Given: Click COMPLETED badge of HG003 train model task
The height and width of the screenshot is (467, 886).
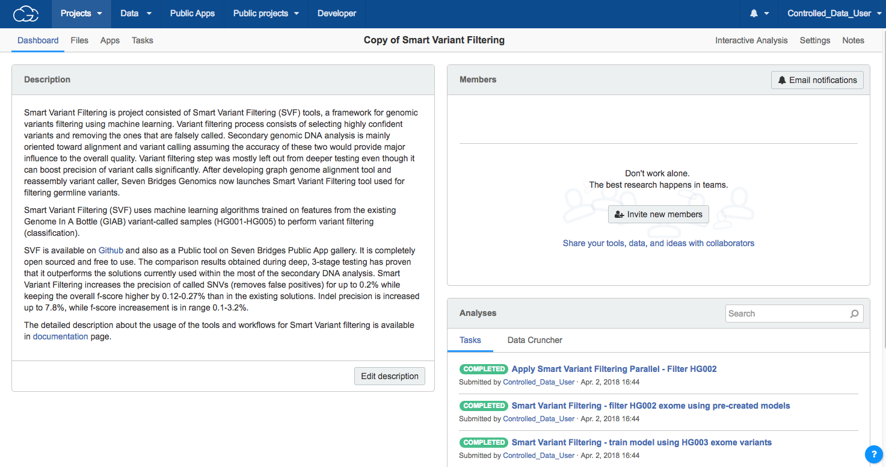Looking at the screenshot, I should coord(484,442).
